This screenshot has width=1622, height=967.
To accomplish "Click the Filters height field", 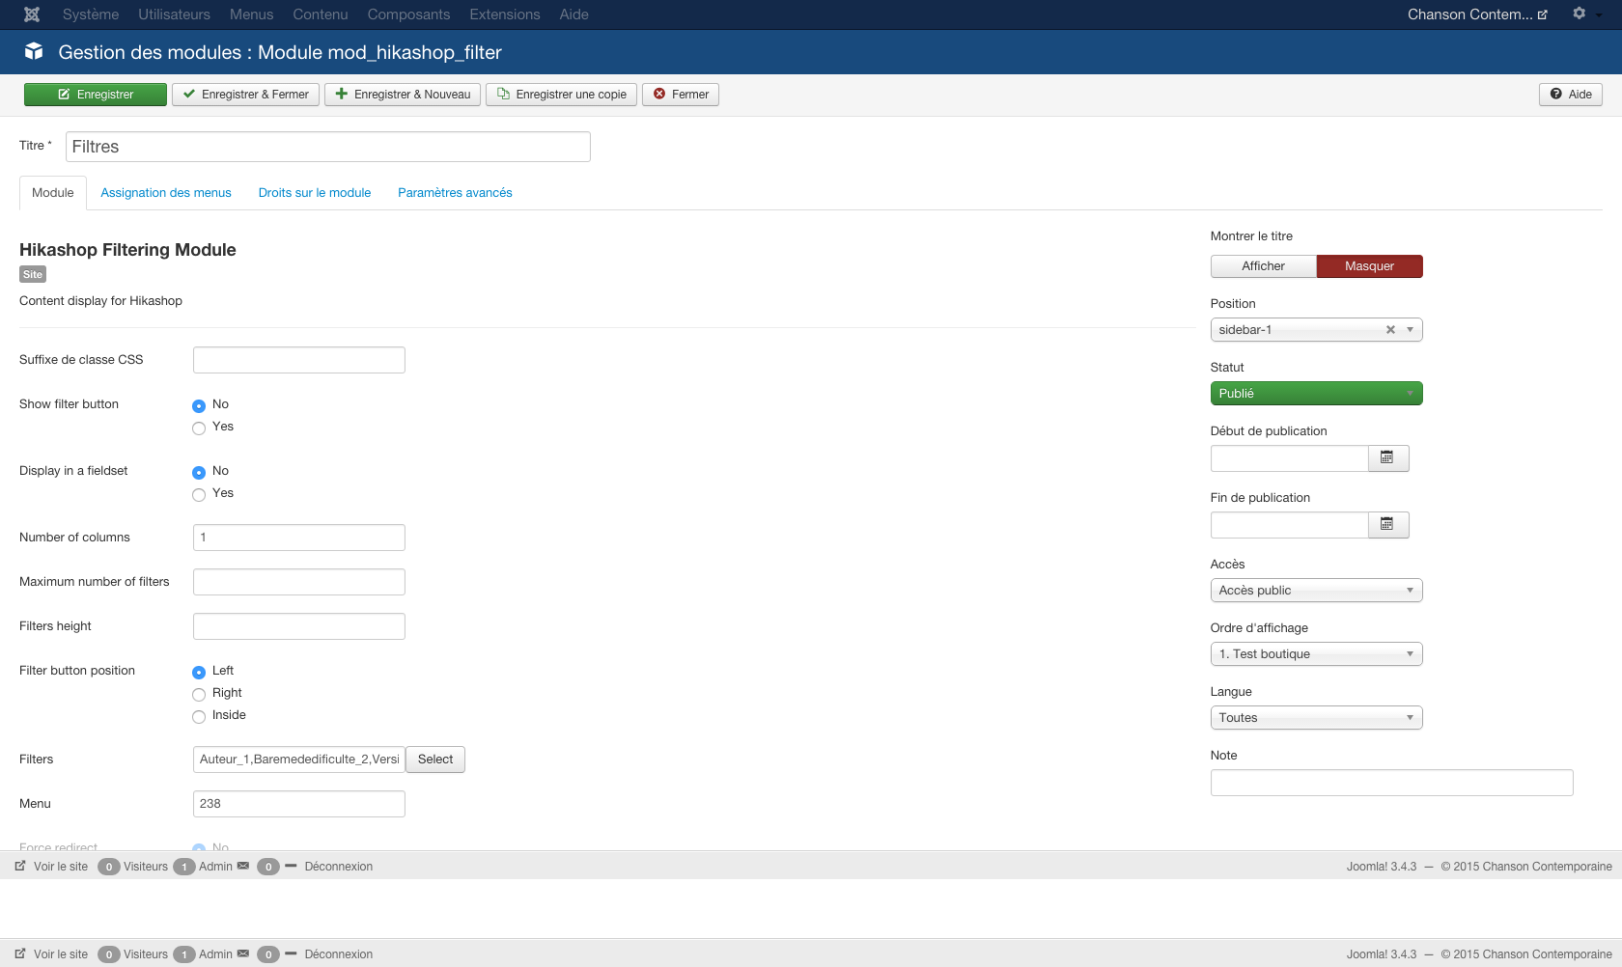I will click(299, 626).
